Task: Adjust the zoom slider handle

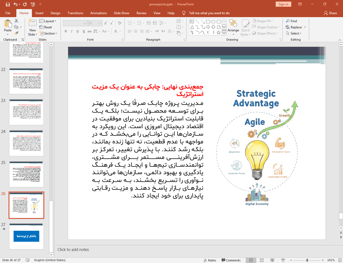Action: [307, 260]
